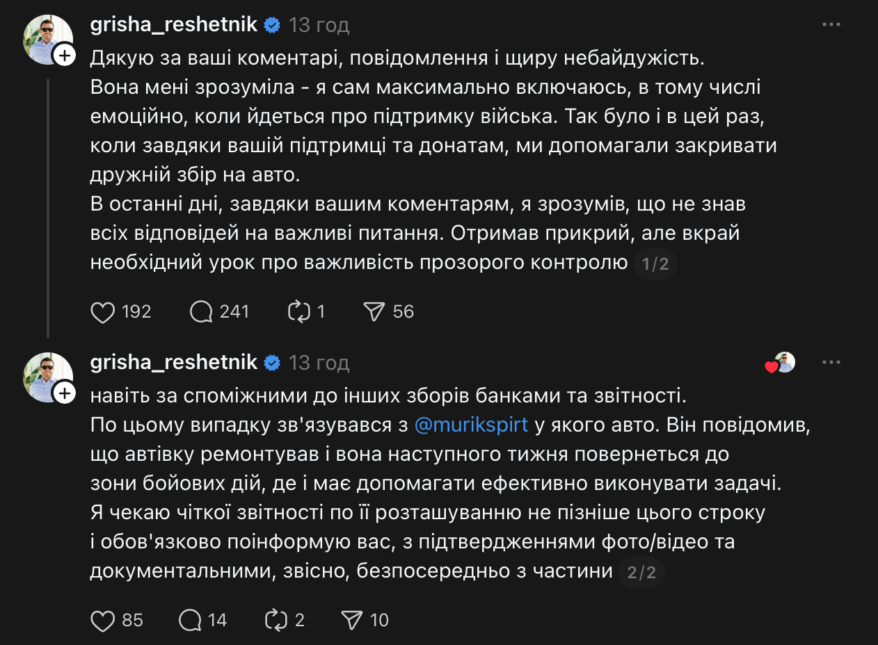Image resolution: width=878 pixels, height=645 pixels.
Task: Repost the first thread post
Action: click(x=298, y=312)
